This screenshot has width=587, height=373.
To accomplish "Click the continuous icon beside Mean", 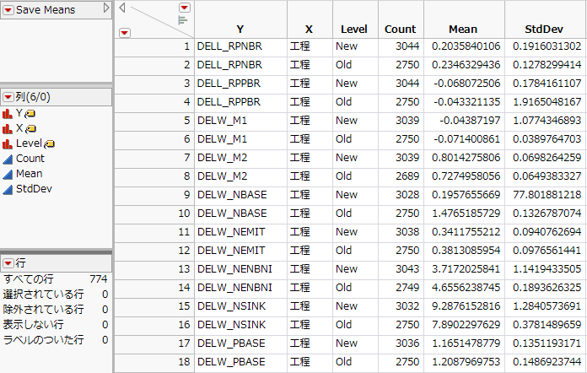I will tap(8, 174).
